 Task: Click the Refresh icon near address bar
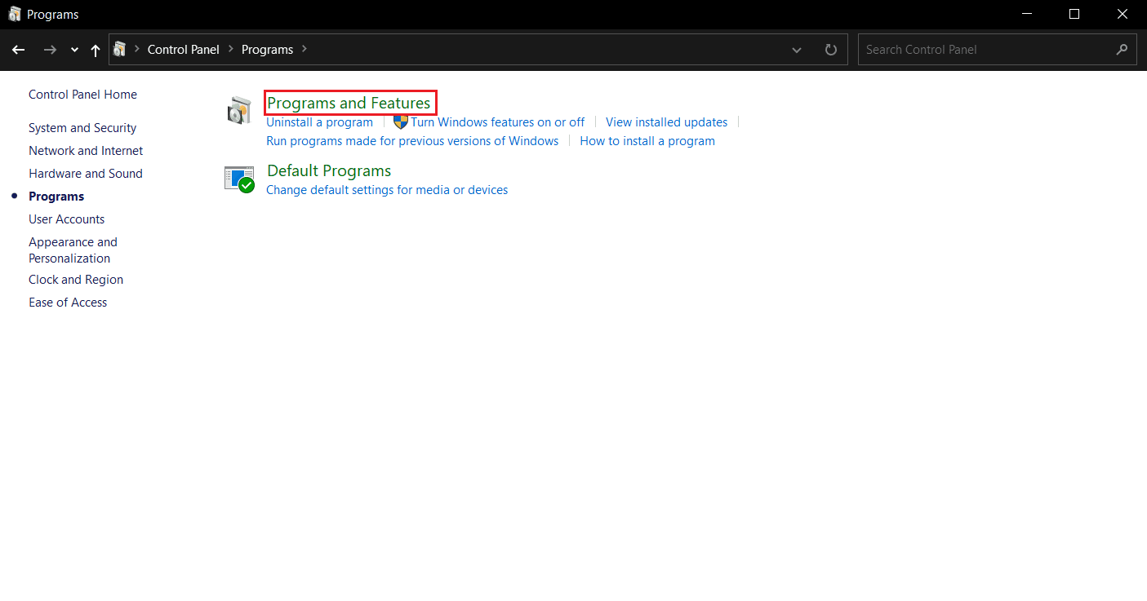click(830, 49)
